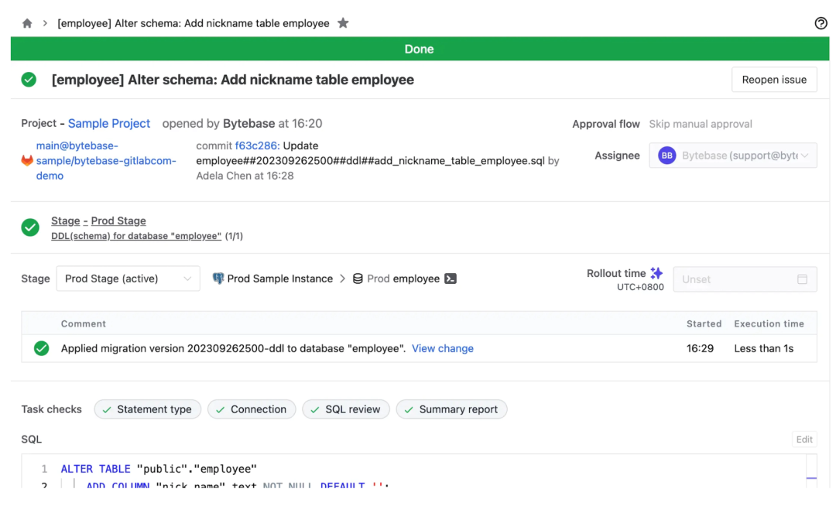Image resolution: width=836 pixels, height=506 pixels.
Task: Click the sparkle icon beside Rollout time
Action: click(657, 273)
